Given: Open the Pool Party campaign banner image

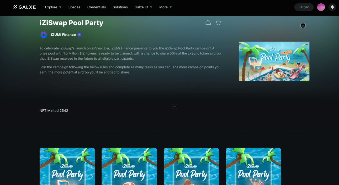Looking at the screenshot, I should pos(274,61).
